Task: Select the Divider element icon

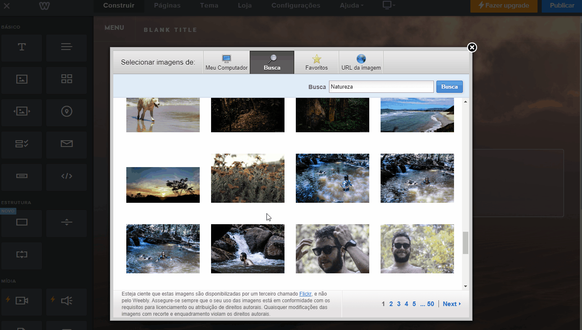Action: tap(66, 223)
